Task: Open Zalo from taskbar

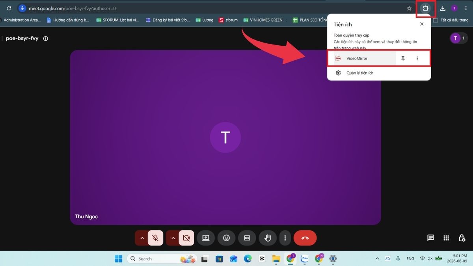Action: pos(304,259)
